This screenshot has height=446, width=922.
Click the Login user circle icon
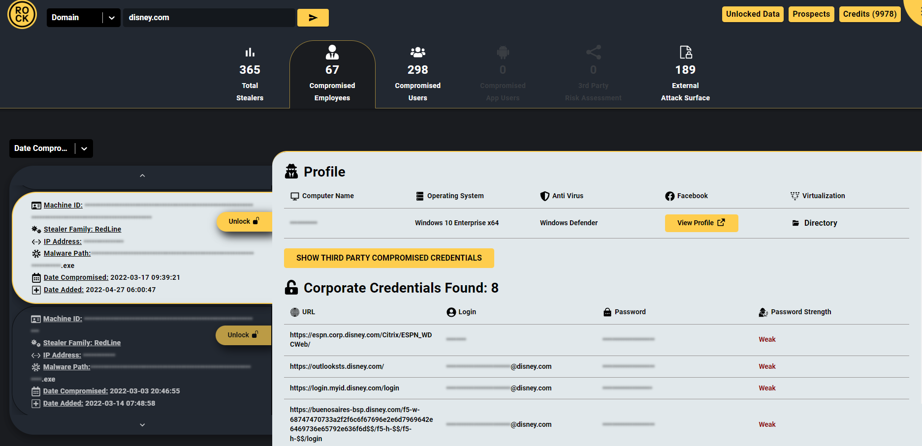451,312
